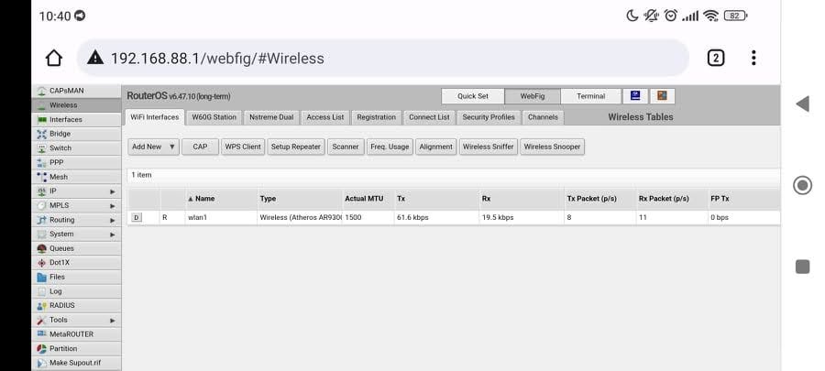825x371 pixels.
Task: Toggle the D disable button for wlan1
Action: (x=137, y=217)
